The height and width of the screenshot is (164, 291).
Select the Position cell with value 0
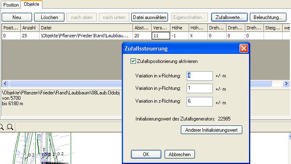click(11, 36)
